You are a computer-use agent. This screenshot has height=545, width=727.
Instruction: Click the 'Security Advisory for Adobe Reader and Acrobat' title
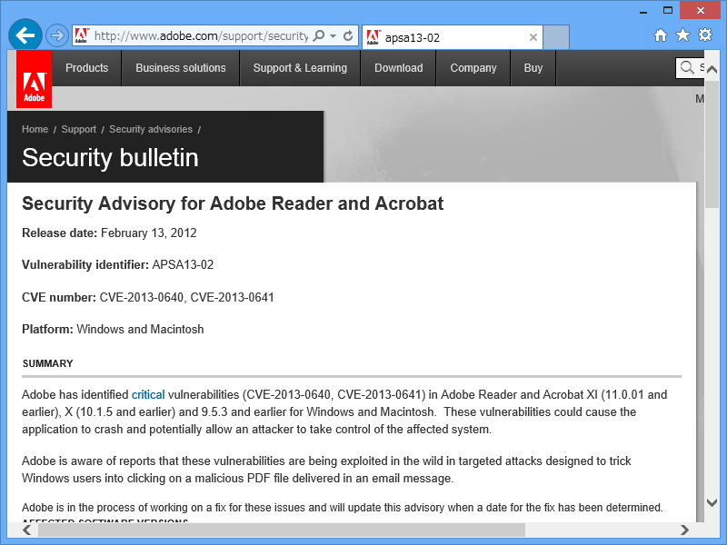click(233, 203)
